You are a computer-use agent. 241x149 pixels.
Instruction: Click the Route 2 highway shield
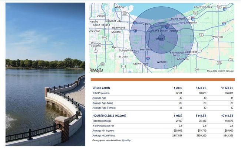pos(175,67)
